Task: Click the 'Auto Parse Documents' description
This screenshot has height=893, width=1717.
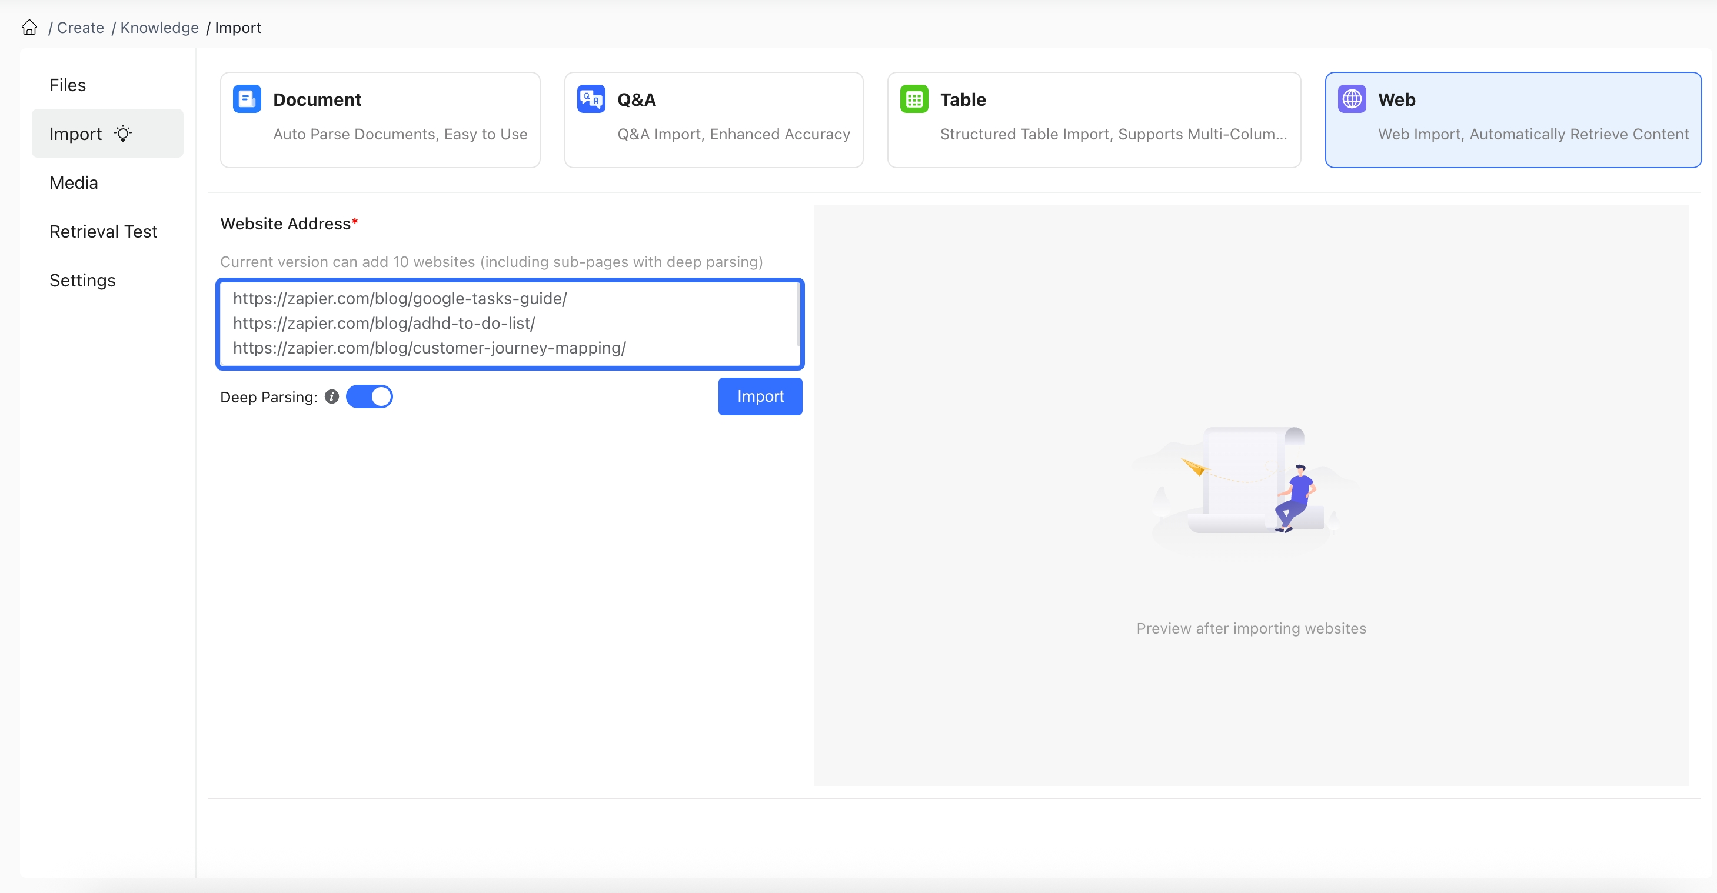Action: point(400,135)
